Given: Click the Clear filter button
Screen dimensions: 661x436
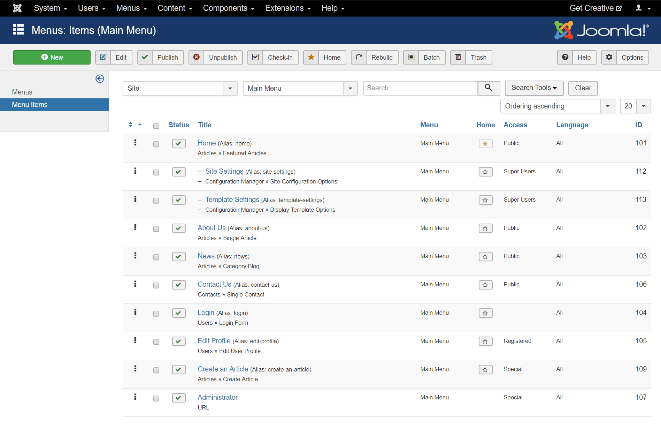Looking at the screenshot, I should 583,88.
